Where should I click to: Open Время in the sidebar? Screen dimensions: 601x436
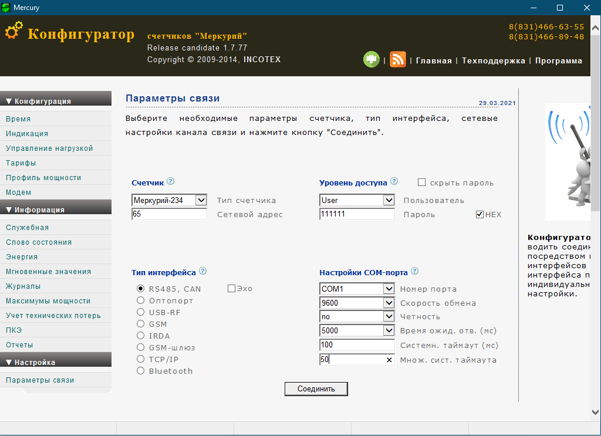point(56,119)
